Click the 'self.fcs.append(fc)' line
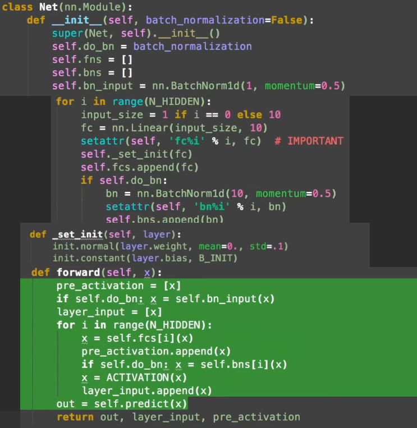 [140, 167]
